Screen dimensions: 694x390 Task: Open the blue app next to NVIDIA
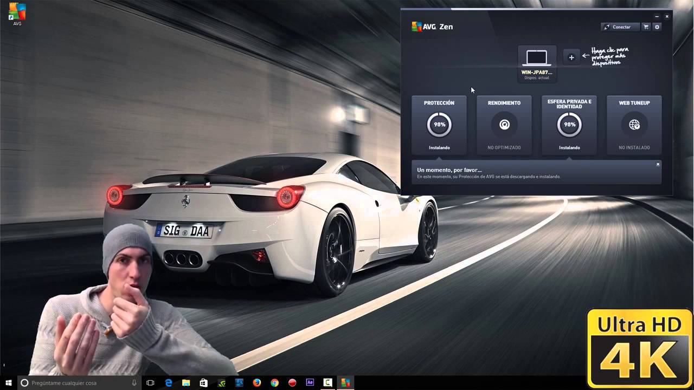point(239,382)
